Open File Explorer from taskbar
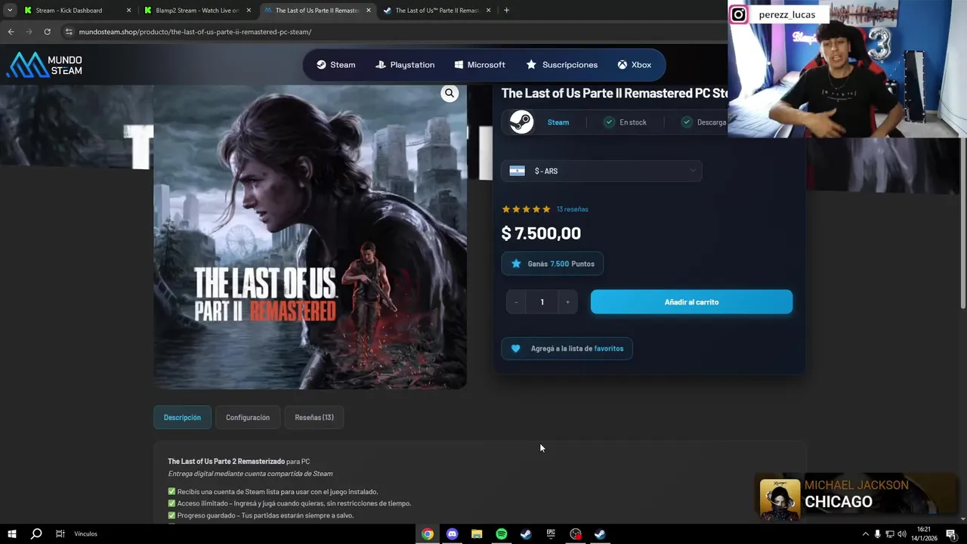The image size is (967, 544). (x=477, y=534)
